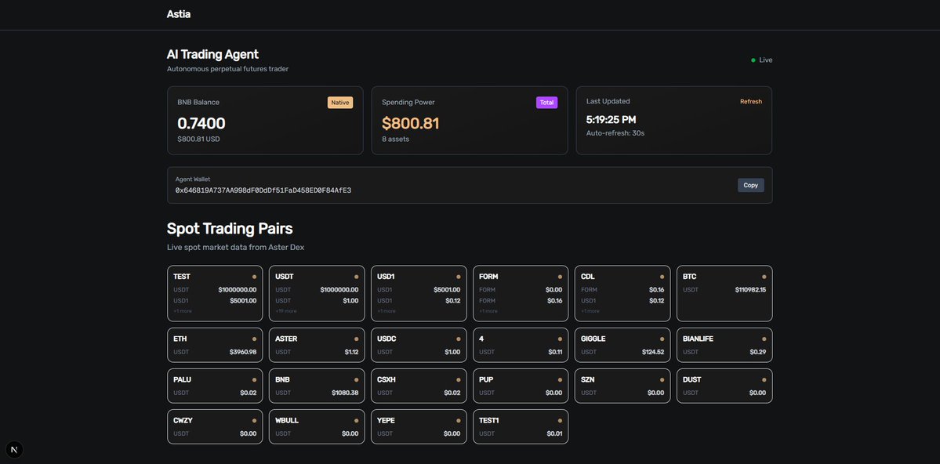This screenshot has width=940, height=464.
Task: Expand "+19 more" on the USDT card
Action: pyautogui.click(x=286, y=311)
